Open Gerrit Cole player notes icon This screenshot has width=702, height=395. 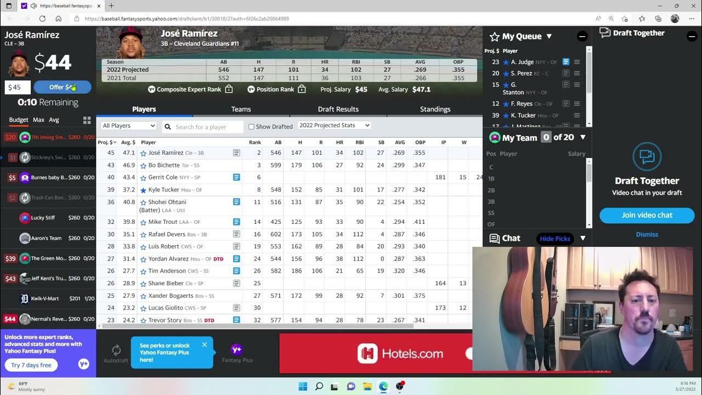(x=236, y=177)
